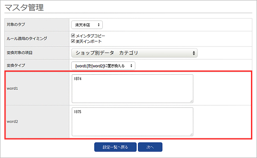
Task: Open the 対象のタブ dropdown showing 楽天本店
Action: tap(87, 25)
